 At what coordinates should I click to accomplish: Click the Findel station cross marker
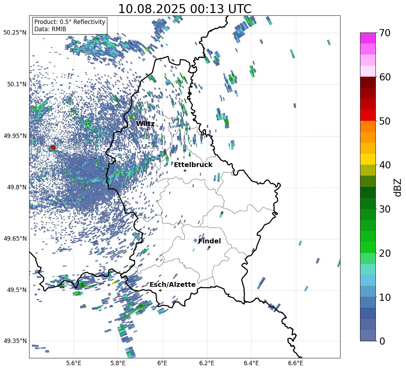[209, 247]
